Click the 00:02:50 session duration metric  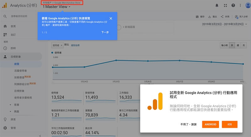point(66,132)
